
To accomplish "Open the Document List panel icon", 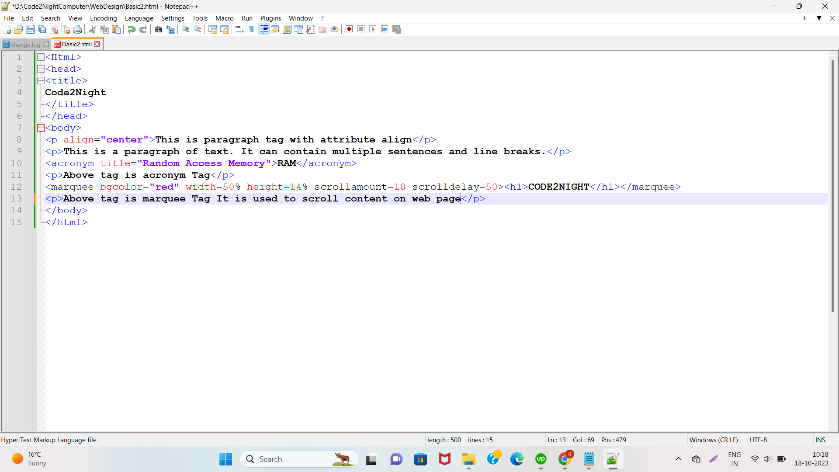I will point(299,29).
